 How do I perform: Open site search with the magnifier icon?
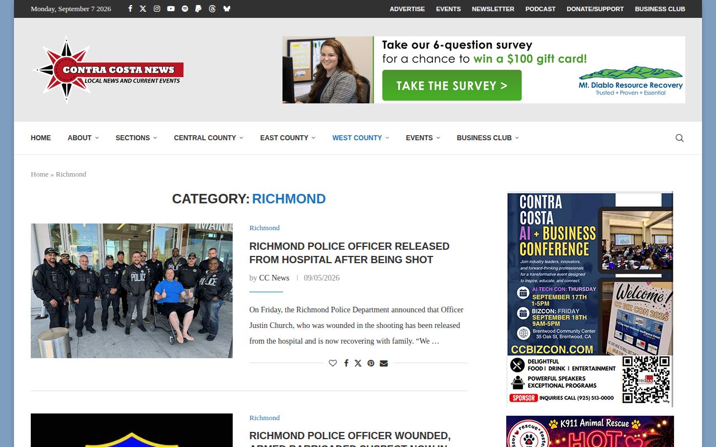coord(680,138)
